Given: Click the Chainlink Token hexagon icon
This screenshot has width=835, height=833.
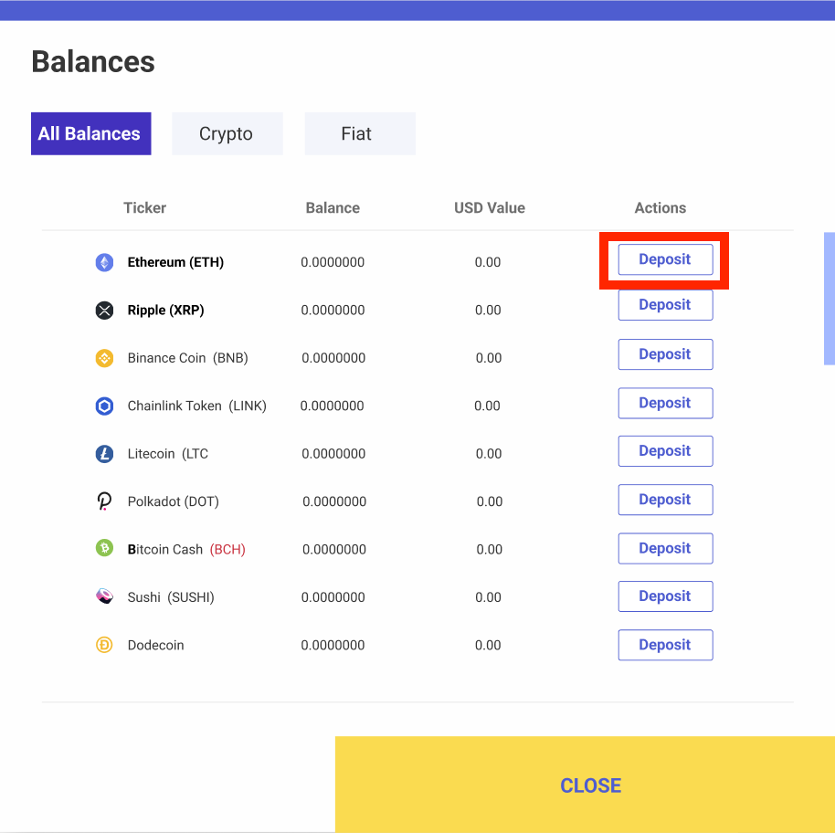Looking at the screenshot, I should pos(104,406).
